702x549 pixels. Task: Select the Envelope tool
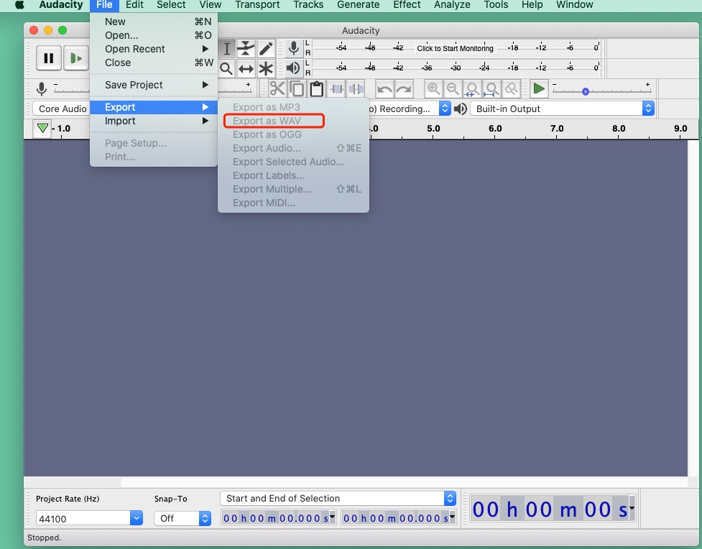click(x=246, y=48)
